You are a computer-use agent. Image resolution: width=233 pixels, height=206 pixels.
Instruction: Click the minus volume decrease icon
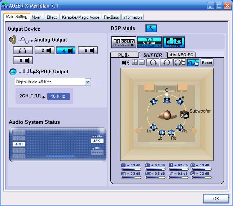[142, 62]
